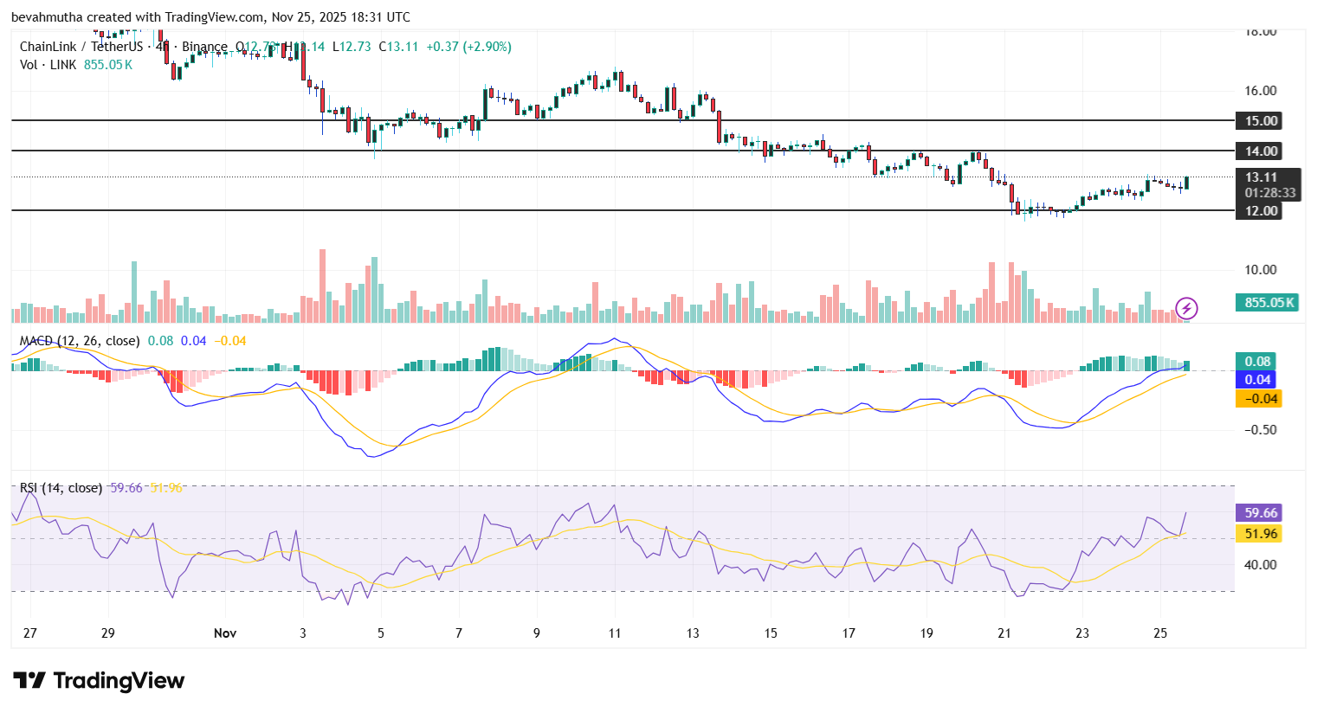1317x713 pixels.
Task: Click the MACD (12, 26, close) indicator label
Action: pos(78,341)
